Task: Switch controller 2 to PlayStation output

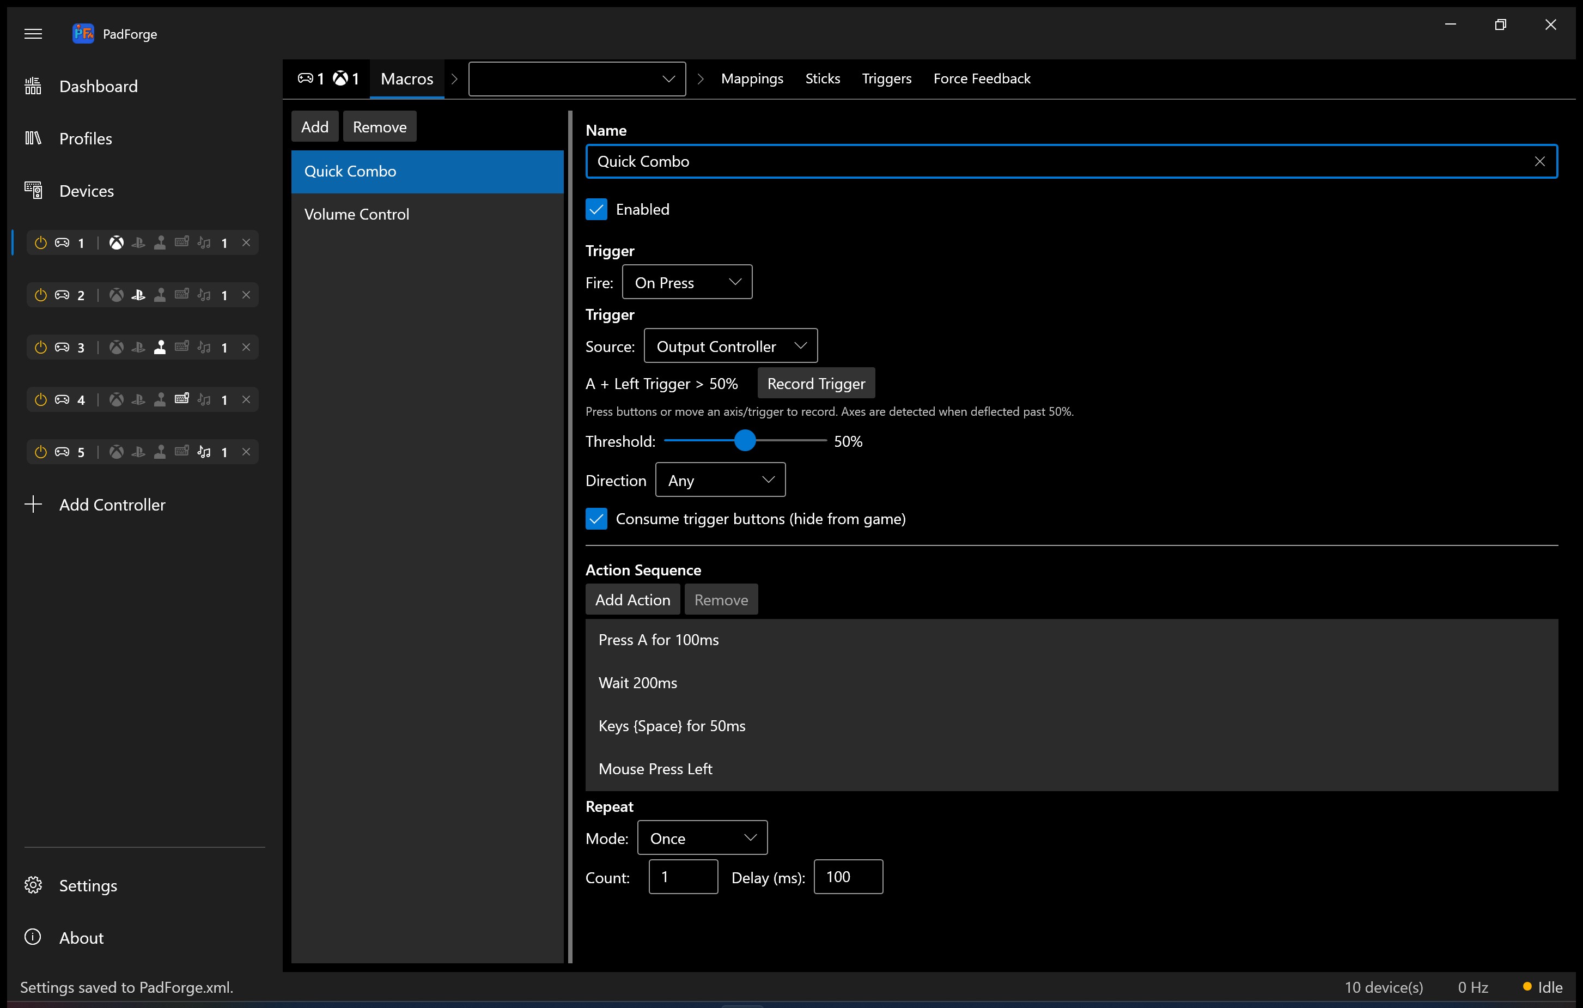Action: coord(138,295)
